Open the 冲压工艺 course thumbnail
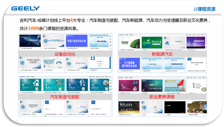Screen dimensions: 224x127 click(31, 85)
